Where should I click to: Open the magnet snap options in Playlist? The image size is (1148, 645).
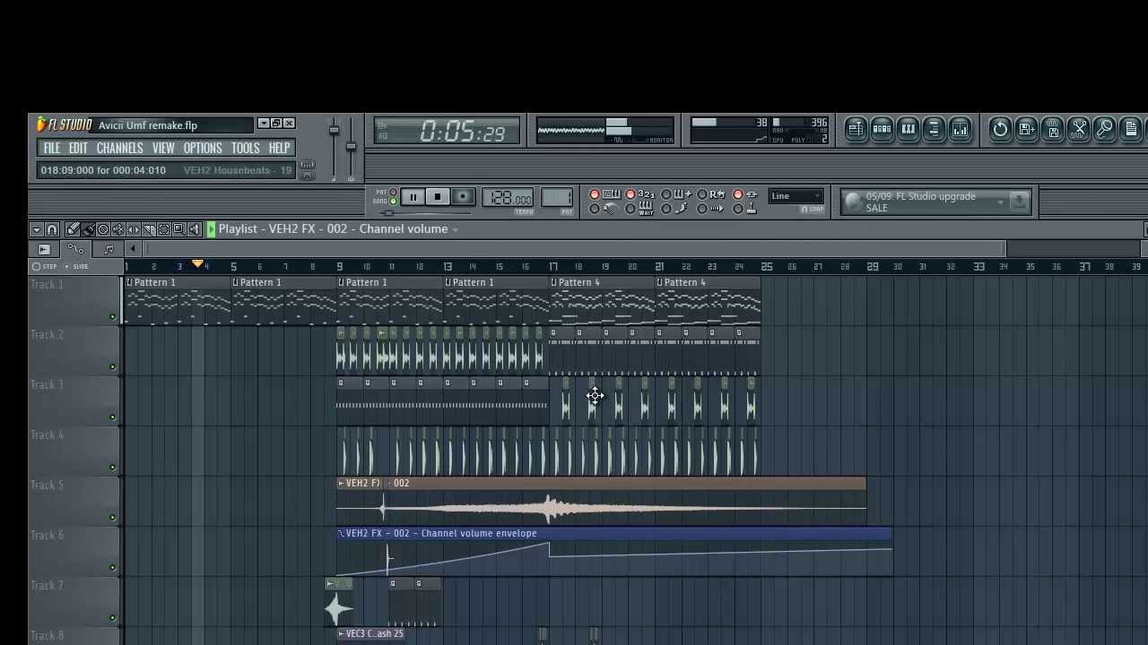[x=52, y=229]
